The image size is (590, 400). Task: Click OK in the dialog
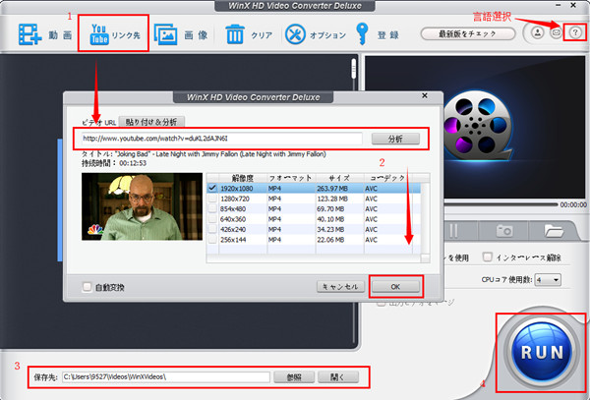point(395,287)
